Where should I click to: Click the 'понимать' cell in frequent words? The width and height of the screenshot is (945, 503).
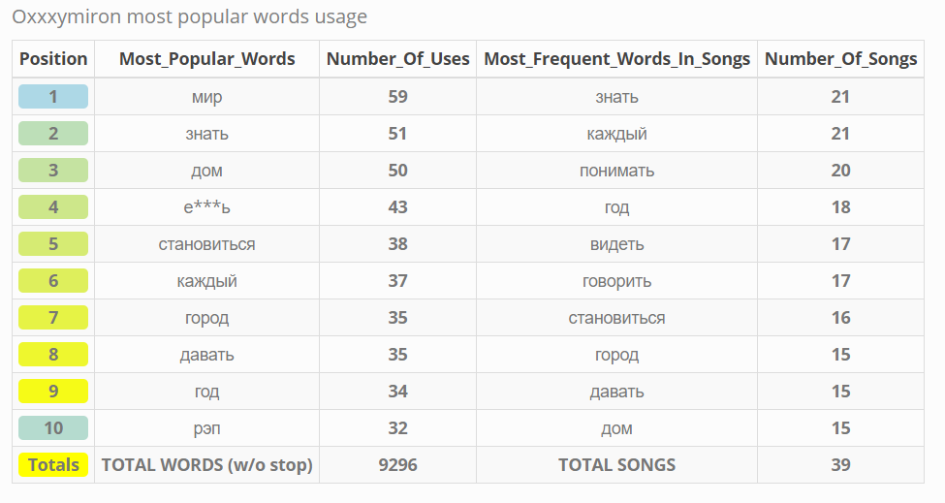[616, 171]
